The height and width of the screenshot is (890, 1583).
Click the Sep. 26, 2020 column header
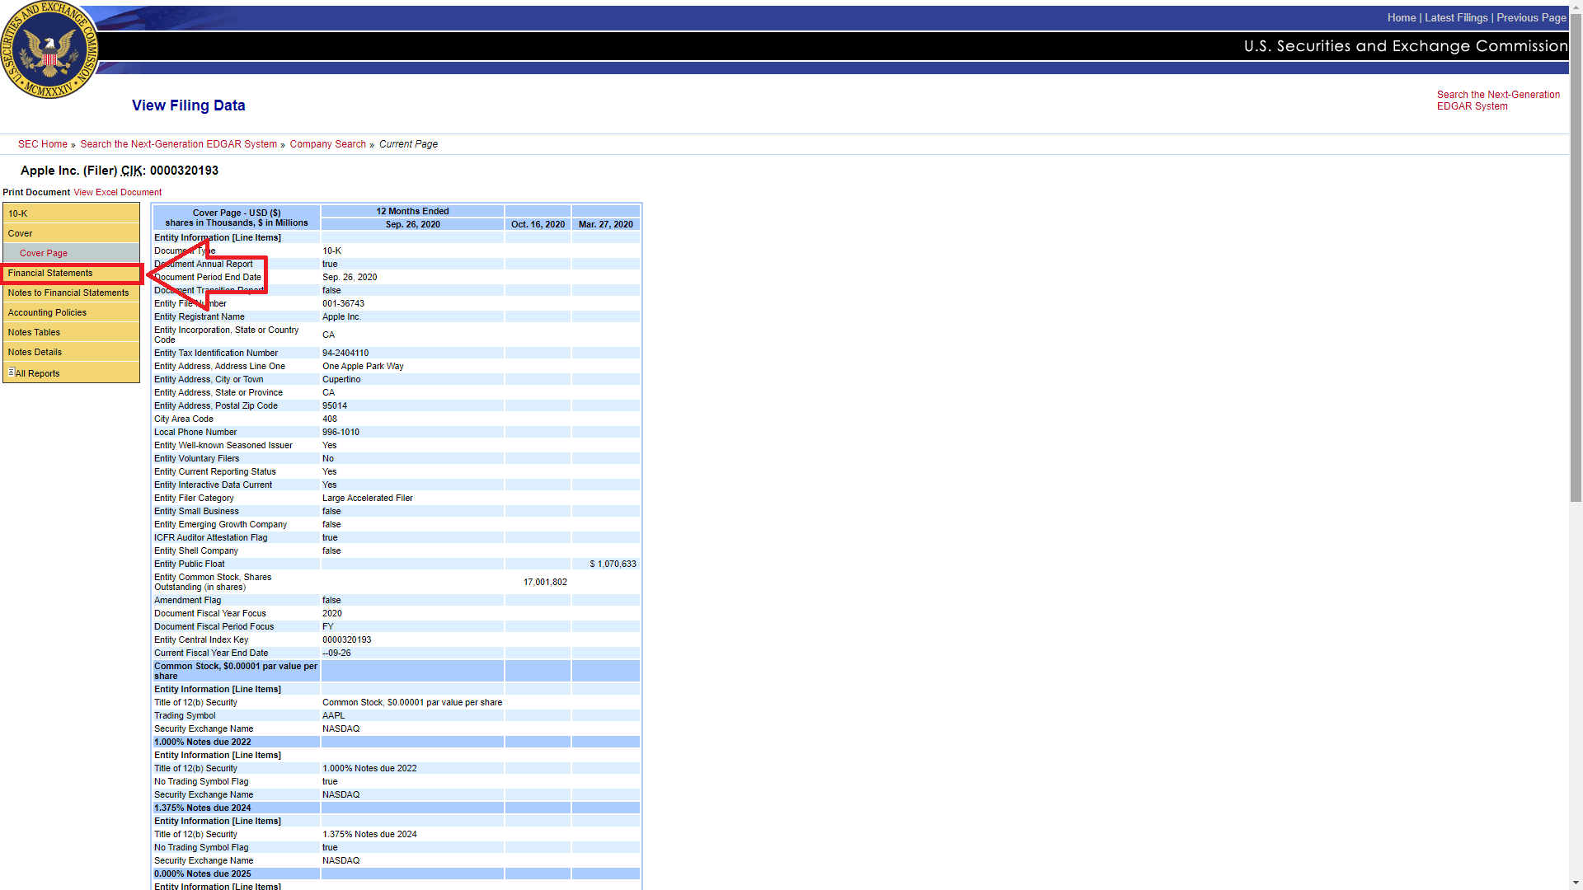[x=413, y=224]
